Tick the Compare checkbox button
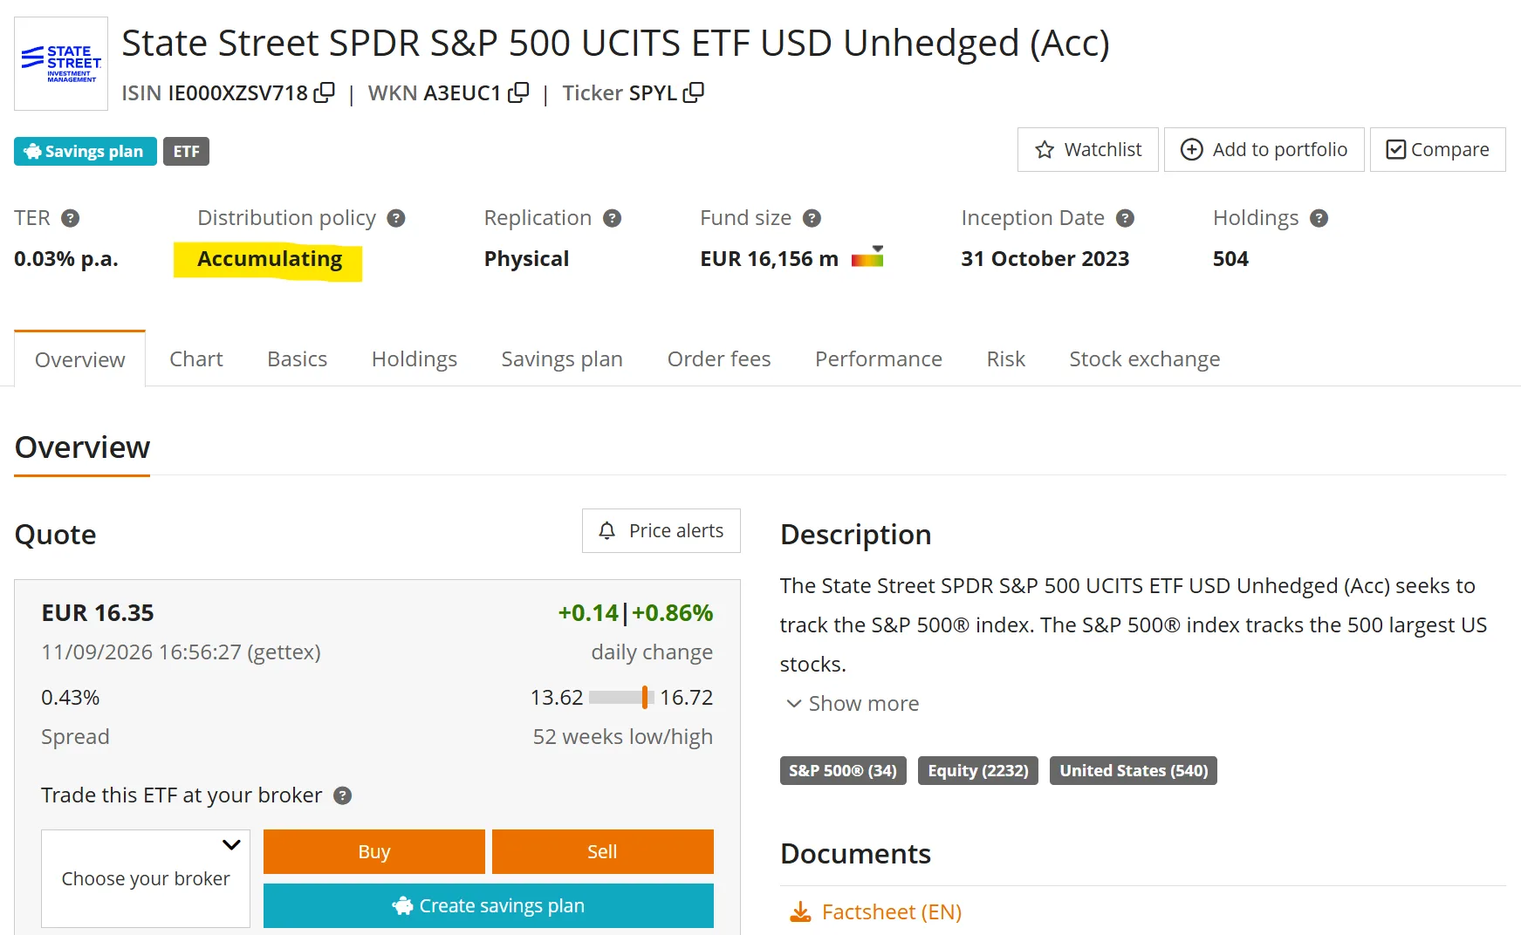Image resolution: width=1521 pixels, height=935 pixels. point(1438,150)
